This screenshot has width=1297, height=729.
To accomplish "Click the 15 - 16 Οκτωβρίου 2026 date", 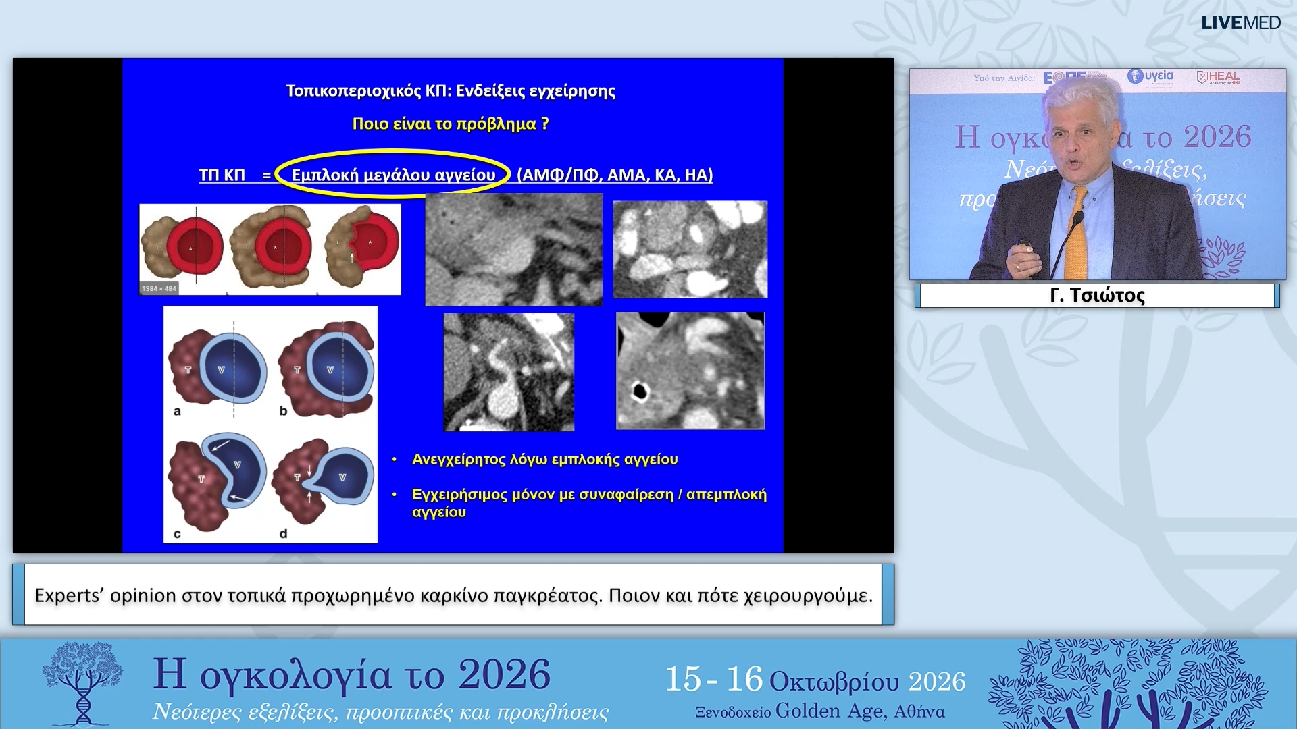I will pyautogui.click(x=815, y=680).
